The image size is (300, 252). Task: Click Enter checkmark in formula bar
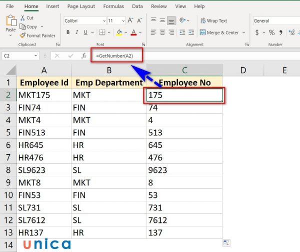(70, 56)
